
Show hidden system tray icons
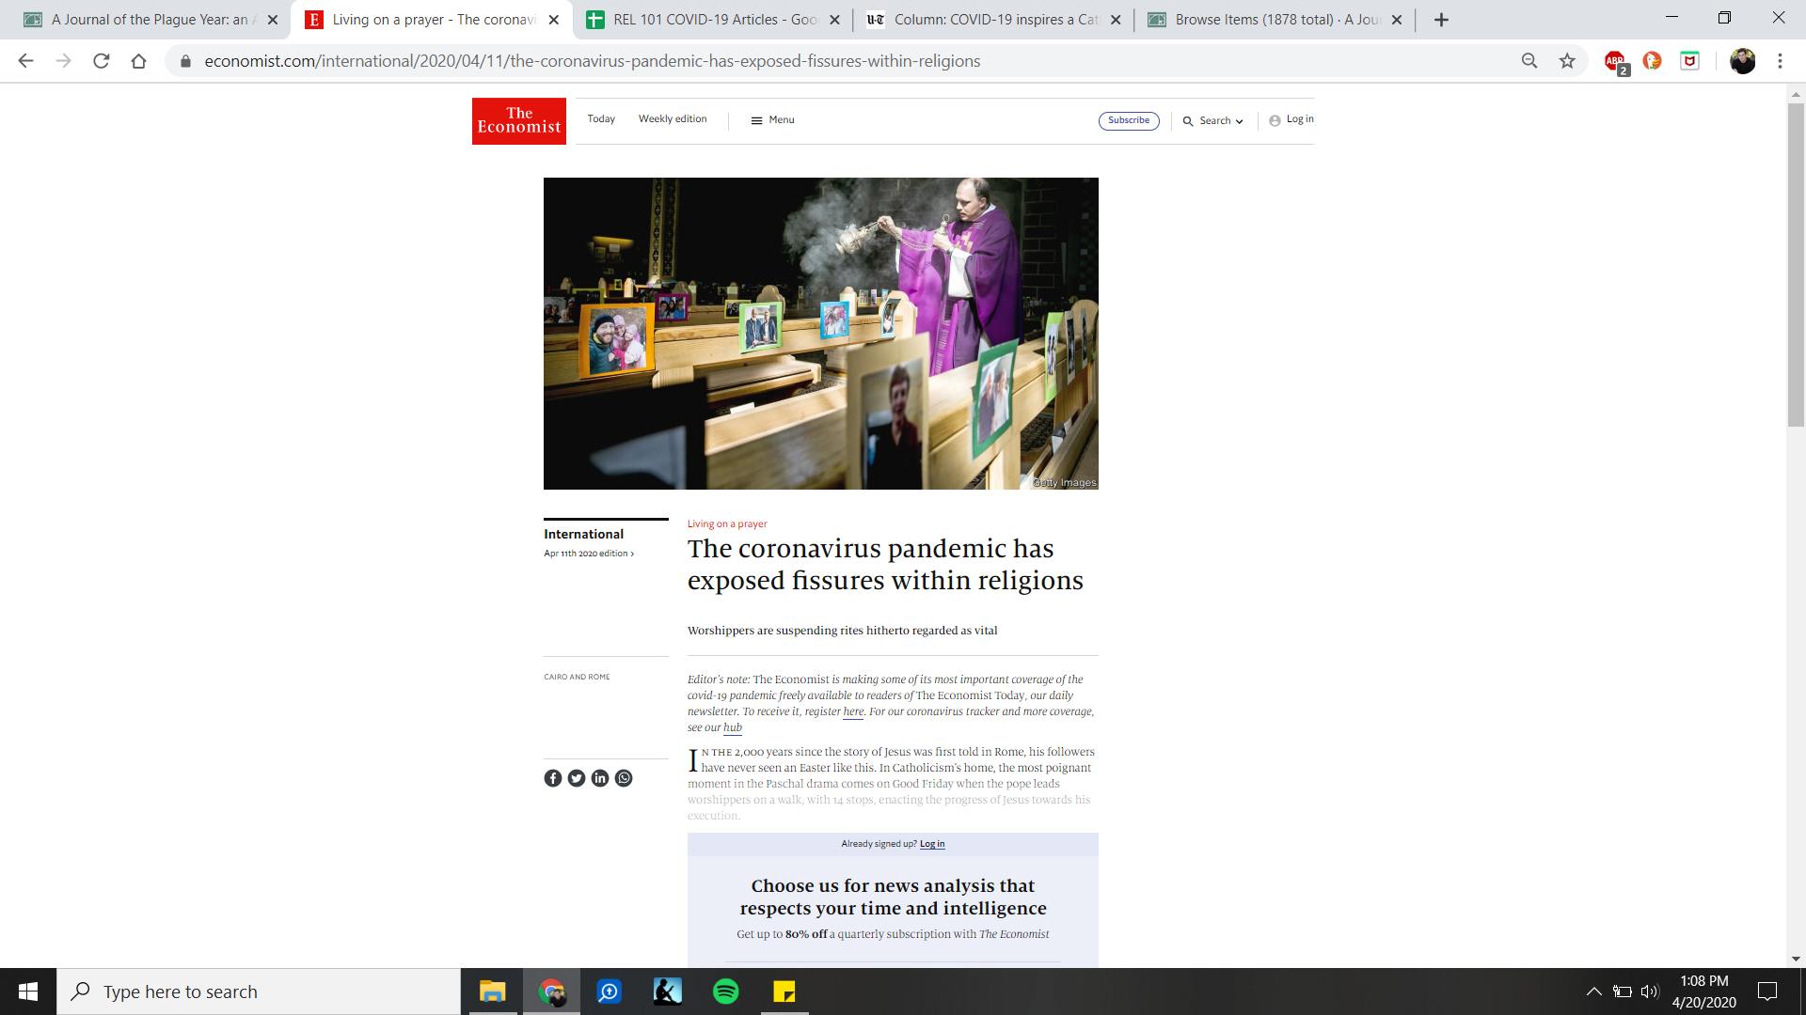[1593, 992]
